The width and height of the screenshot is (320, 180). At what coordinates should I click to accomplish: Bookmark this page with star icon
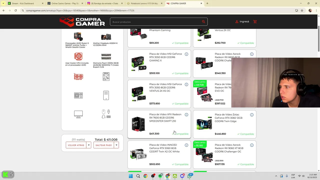(x=302, y=10)
